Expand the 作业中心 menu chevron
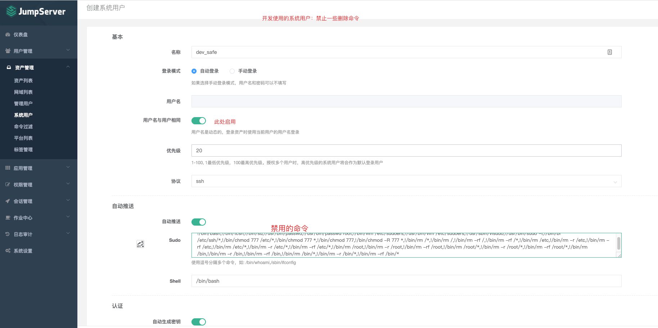 [x=68, y=217]
